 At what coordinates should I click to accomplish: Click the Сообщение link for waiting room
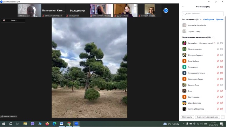(209, 20)
